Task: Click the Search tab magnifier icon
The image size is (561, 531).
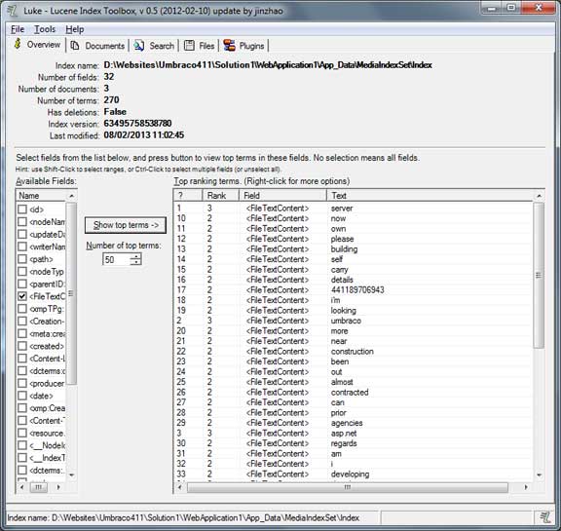Action: coord(139,46)
